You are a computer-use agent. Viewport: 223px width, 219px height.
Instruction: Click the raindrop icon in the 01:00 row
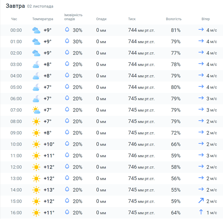[x=67, y=41]
